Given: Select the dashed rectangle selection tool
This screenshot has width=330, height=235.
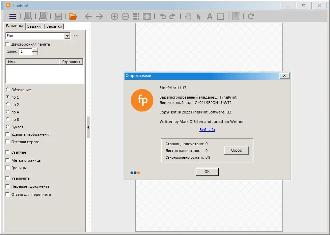Looking at the screenshot, I should (x=220, y=17).
